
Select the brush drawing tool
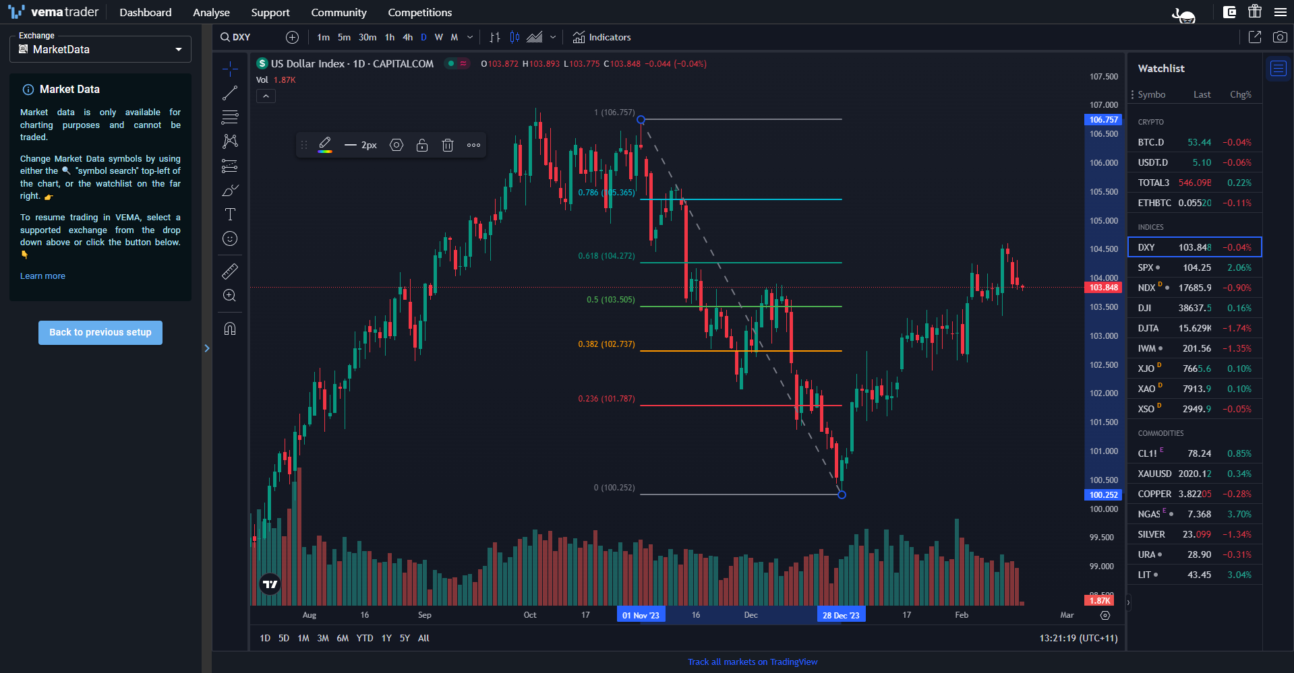coord(230,191)
